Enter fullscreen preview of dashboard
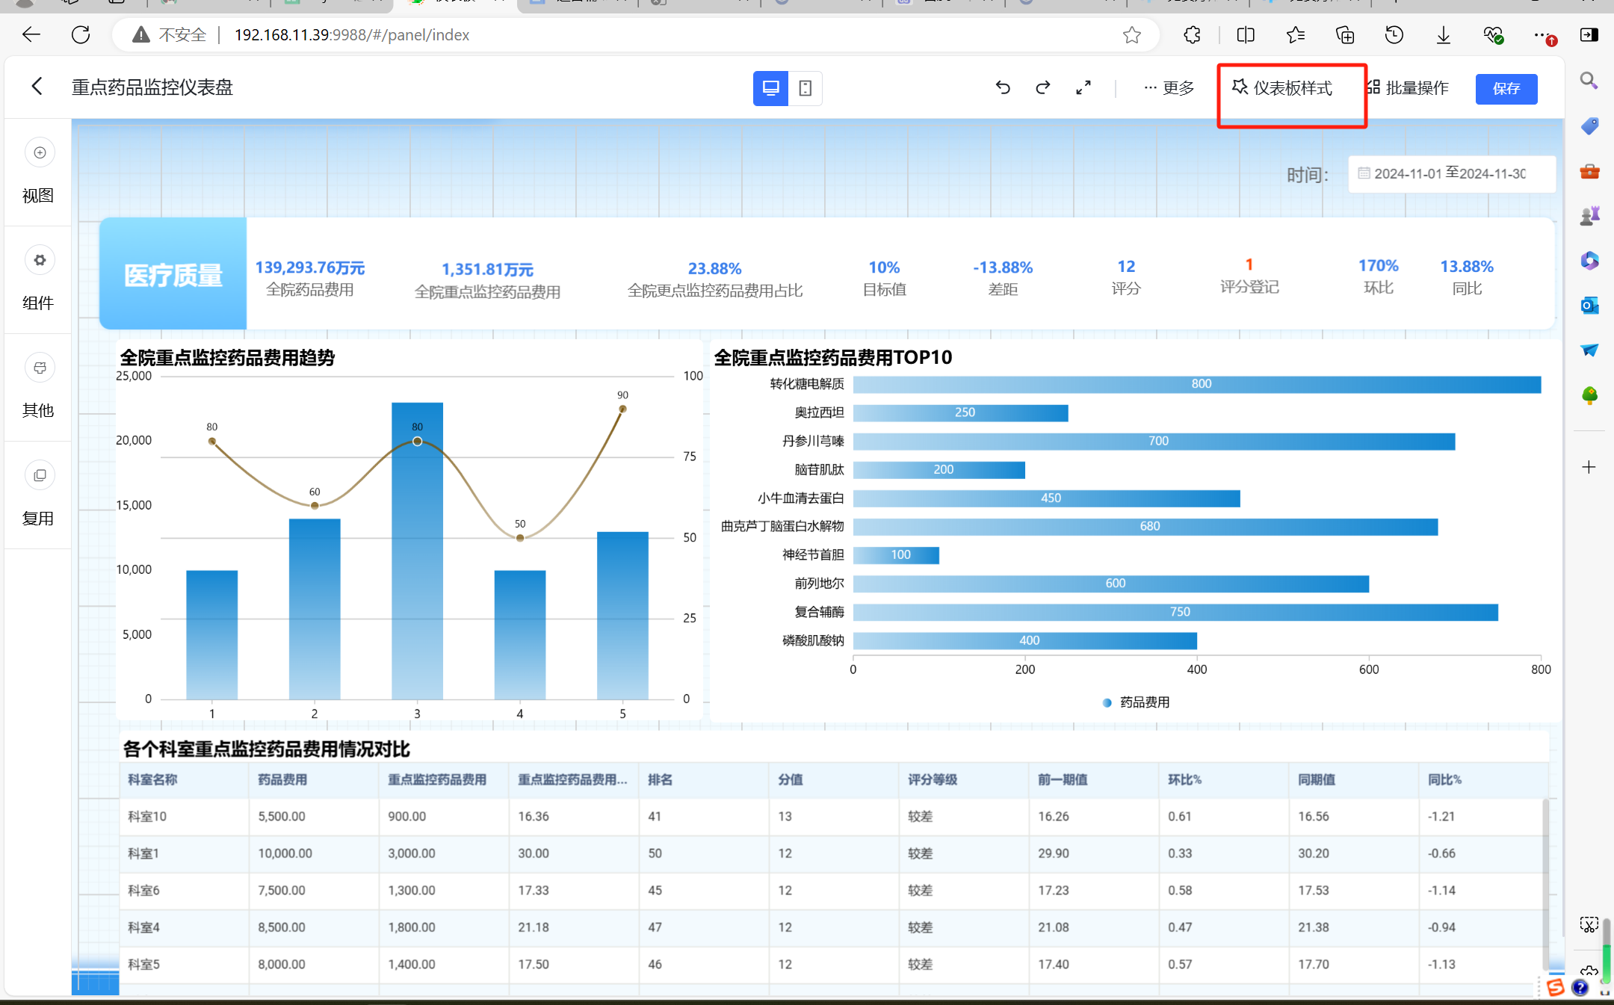This screenshot has width=1614, height=1005. pyautogui.click(x=1083, y=87)
